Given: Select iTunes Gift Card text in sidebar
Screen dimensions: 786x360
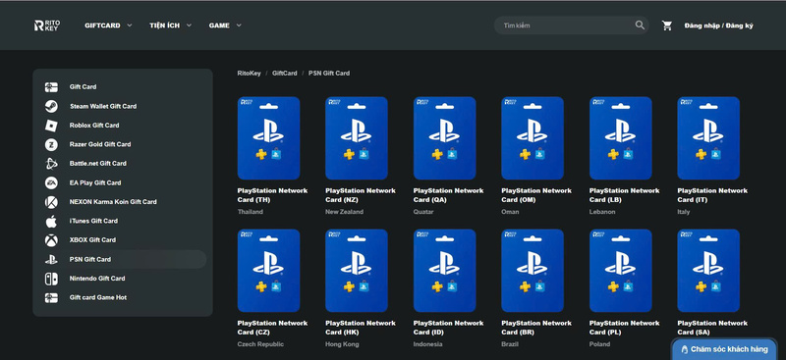Looking at the screenshot, I should [x=93, y=221].
